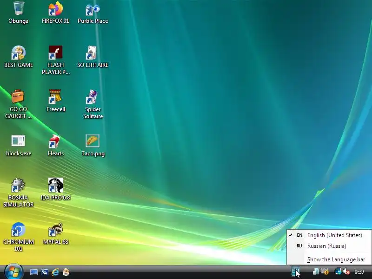The width and height of the screenshot is (372, 279).
Task: Click the computer tray icon left of the warning icon
Action: click(x=316, y=272)
